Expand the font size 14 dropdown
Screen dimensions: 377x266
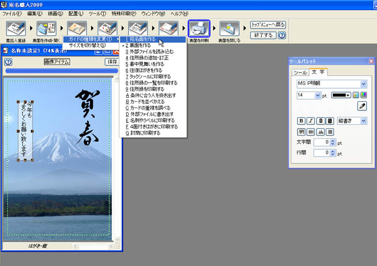(x=317, y=95)
